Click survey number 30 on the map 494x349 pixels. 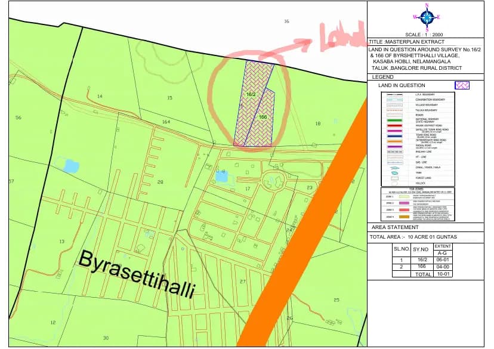tap(106, 338)
